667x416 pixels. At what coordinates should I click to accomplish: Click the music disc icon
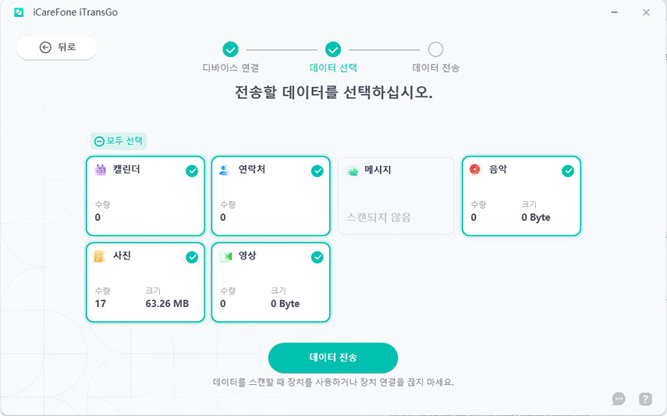tap(475, 169)
